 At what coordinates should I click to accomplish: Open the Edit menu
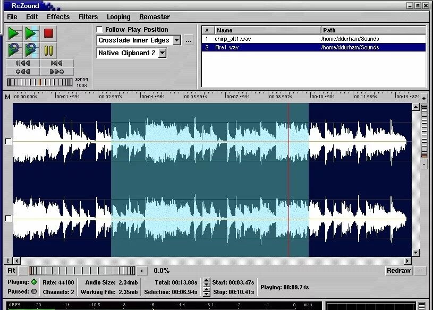point(32,17)
